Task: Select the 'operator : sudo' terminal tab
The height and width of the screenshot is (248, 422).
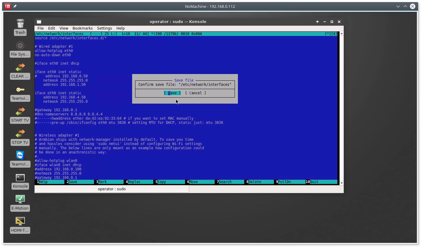Action: click(112, 189)
